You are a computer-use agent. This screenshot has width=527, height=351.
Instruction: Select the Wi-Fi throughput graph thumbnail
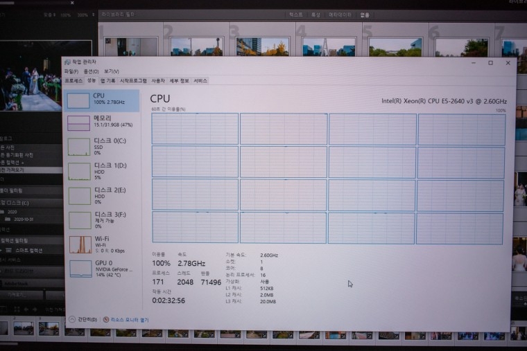coord(80,244)
